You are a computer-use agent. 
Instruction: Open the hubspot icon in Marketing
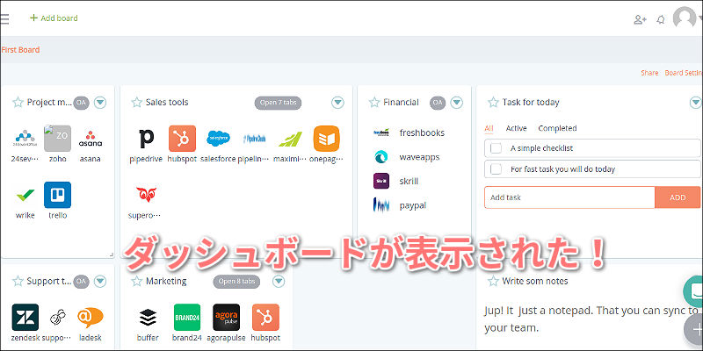point(265,317)
